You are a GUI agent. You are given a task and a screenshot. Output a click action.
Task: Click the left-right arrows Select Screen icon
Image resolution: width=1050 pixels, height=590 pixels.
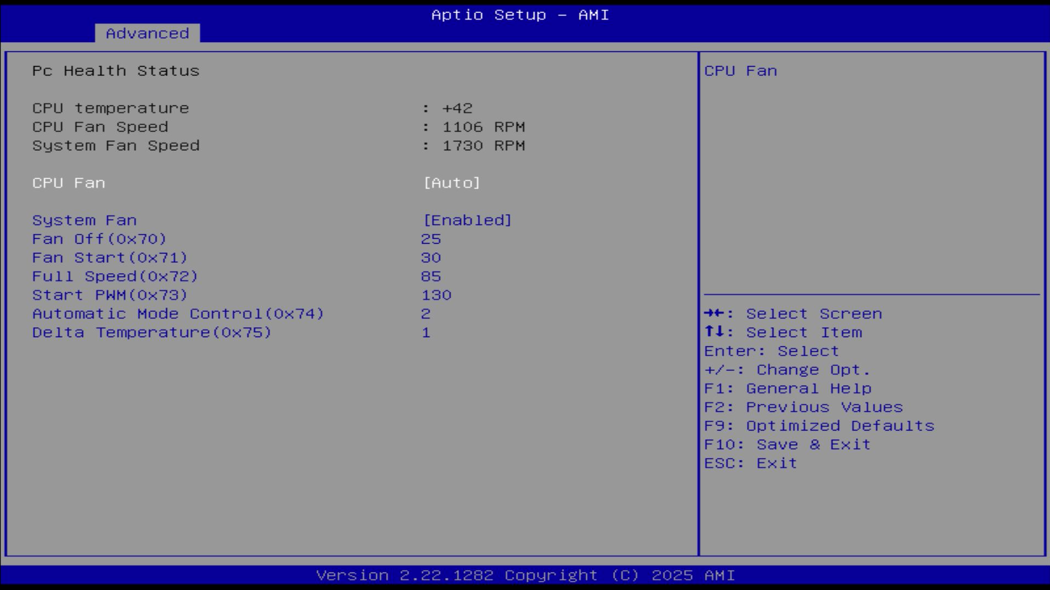click(x=714, y=313)
